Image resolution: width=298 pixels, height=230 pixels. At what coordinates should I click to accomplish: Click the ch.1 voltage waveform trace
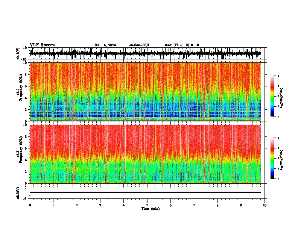(145, 53)
